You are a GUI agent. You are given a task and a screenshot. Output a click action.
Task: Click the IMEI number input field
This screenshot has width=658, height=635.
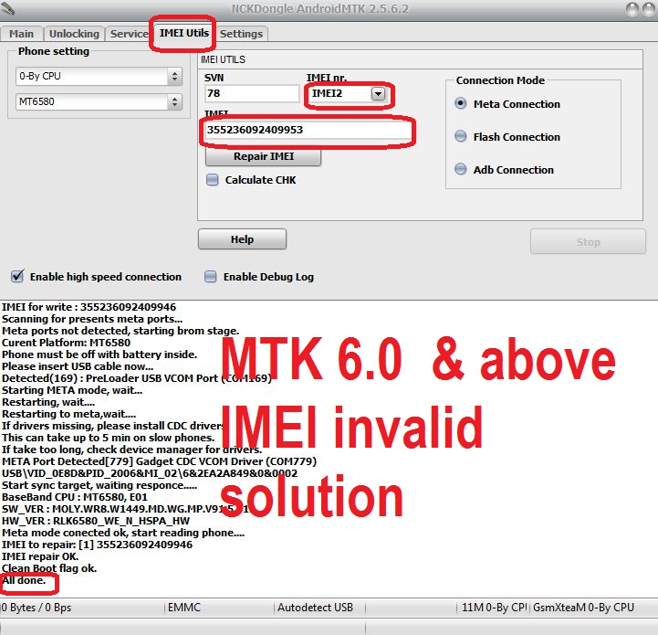308,130
